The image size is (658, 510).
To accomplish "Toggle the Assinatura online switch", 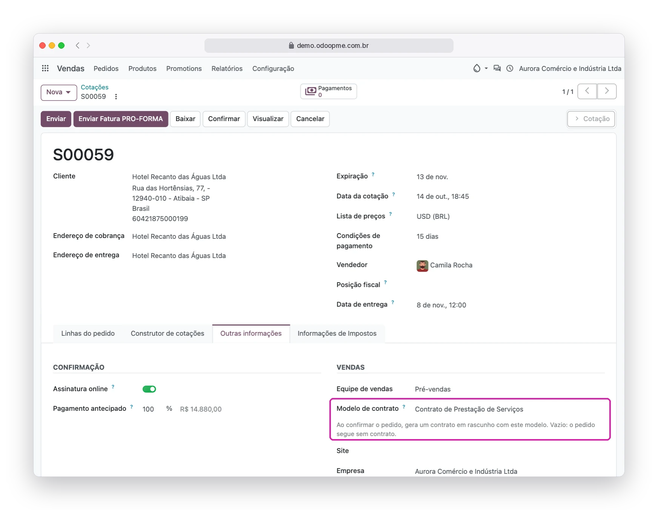I will (x=149, y=389).
